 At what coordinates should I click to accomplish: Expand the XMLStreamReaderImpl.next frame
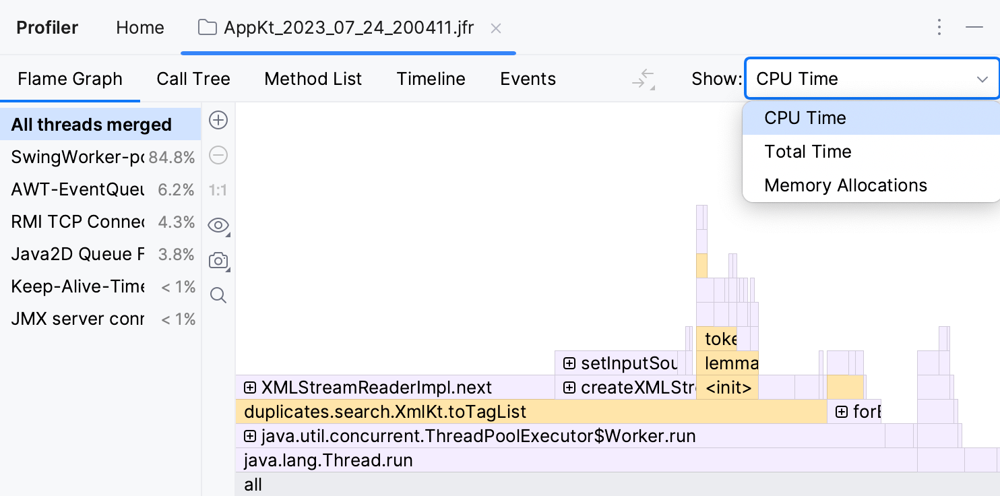[x=249, y=387]
